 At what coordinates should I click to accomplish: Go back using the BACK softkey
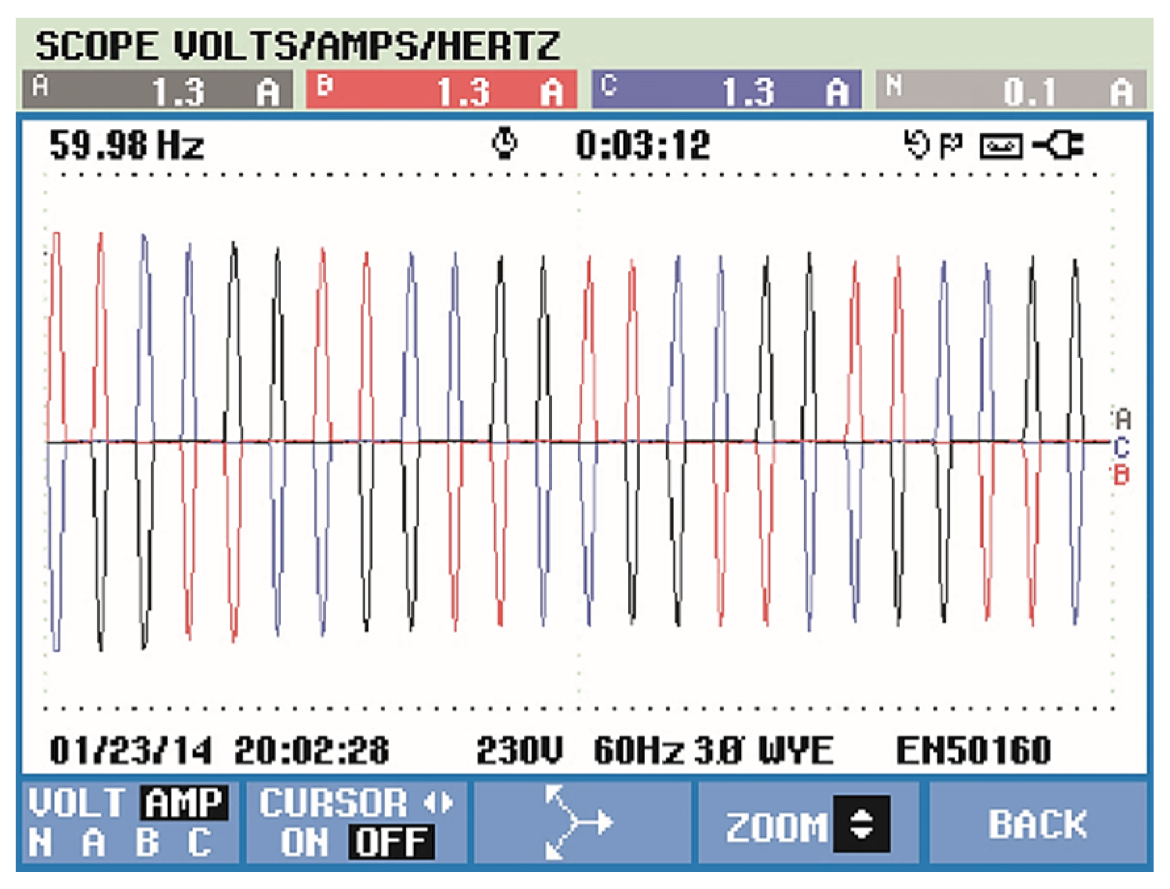click(1038, 825)
